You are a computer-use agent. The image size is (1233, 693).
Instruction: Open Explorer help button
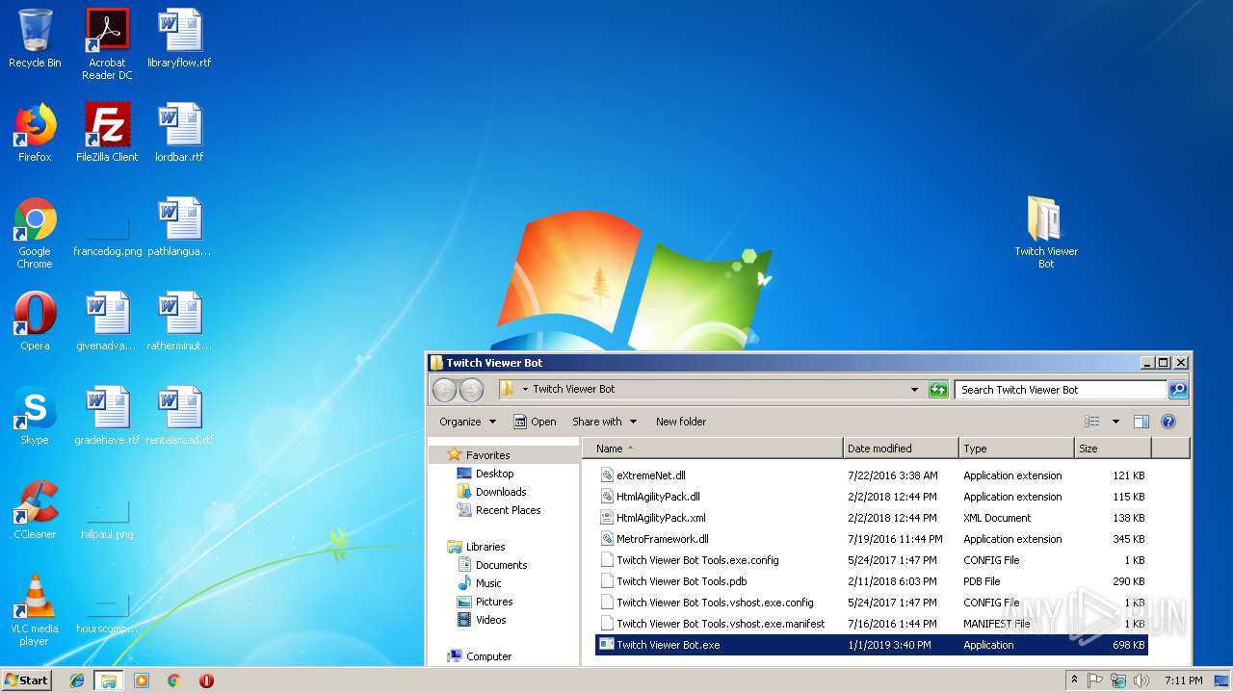[1168, 422]
